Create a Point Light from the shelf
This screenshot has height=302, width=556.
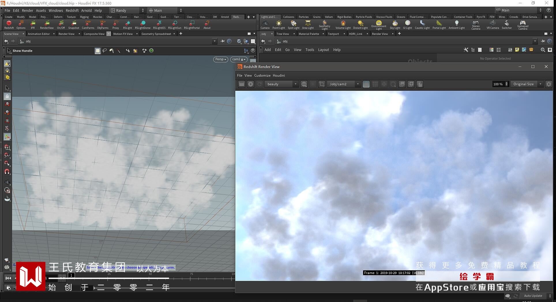tap(279, 25)
